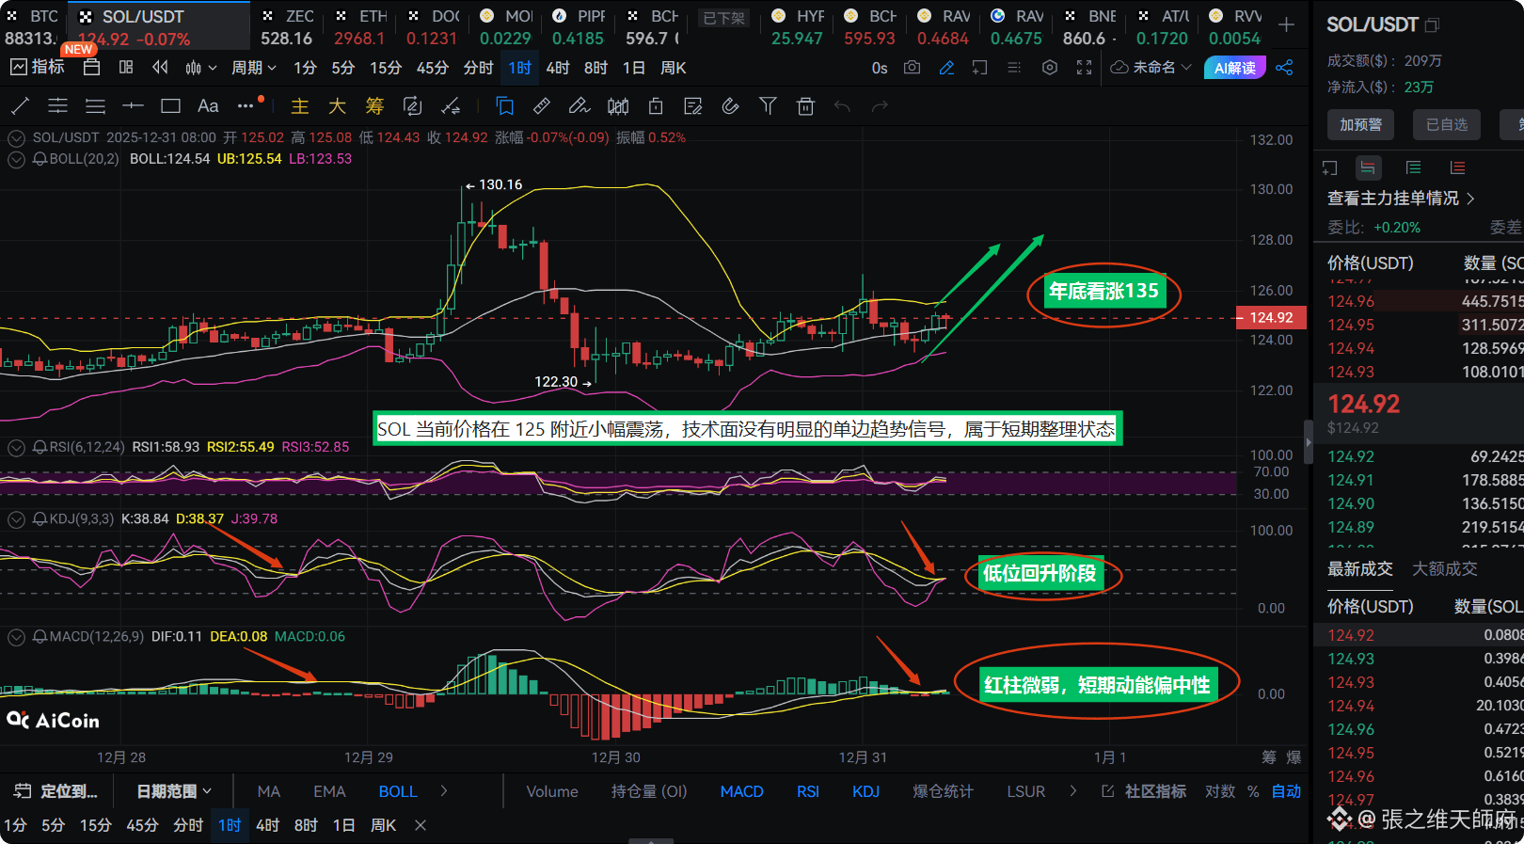1524x844 pixels.
Task: Click the bookmark drawing icon
Action: [x=505, y=106]
